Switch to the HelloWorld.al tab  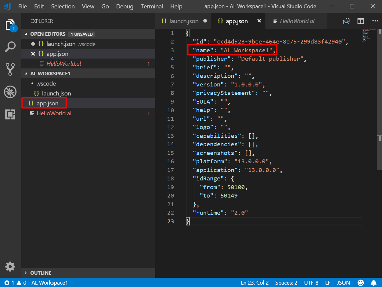(296, 21)
